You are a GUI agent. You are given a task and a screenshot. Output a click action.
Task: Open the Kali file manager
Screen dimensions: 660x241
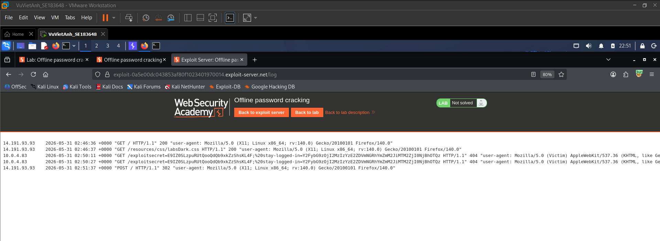pos(32,46)
